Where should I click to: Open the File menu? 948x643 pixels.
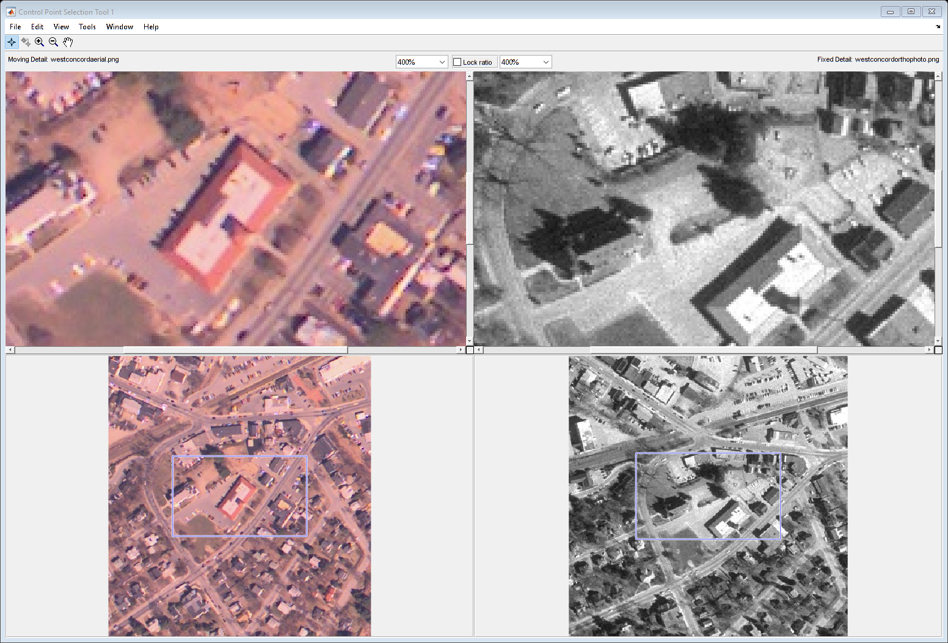tap(15, 27)
